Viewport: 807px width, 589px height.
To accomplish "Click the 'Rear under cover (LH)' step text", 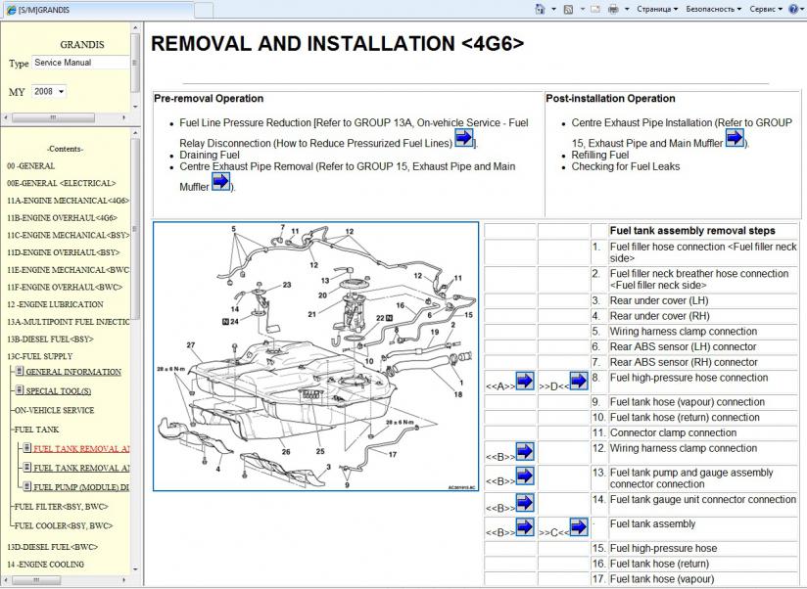I will coord(659,300).
